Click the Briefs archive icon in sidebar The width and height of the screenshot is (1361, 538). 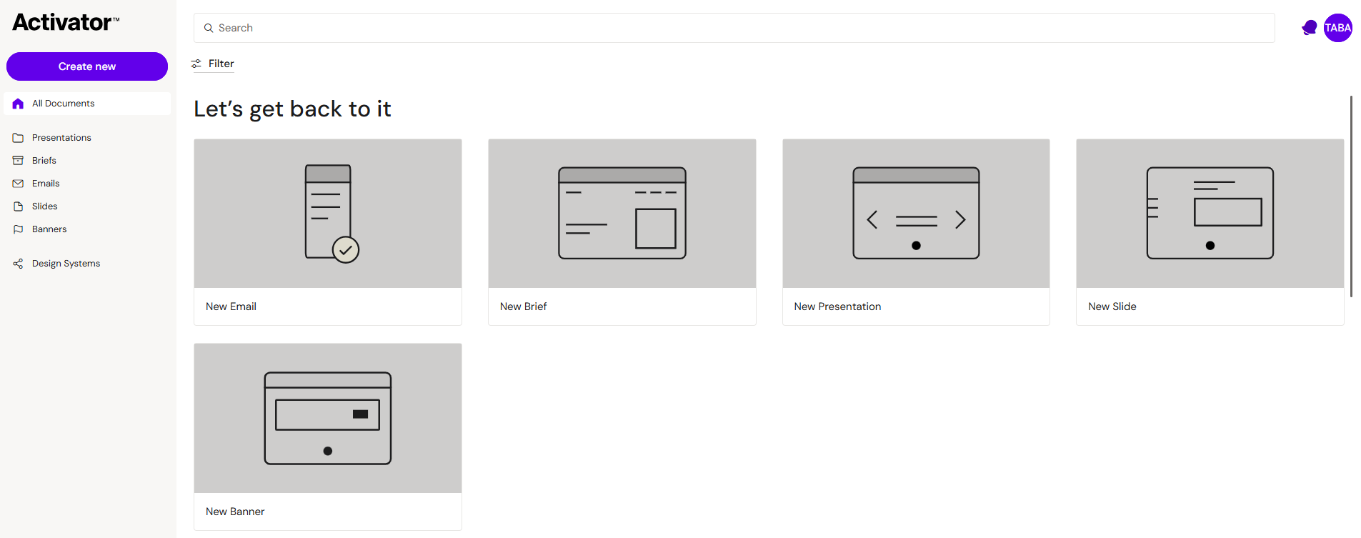[18, 161]
